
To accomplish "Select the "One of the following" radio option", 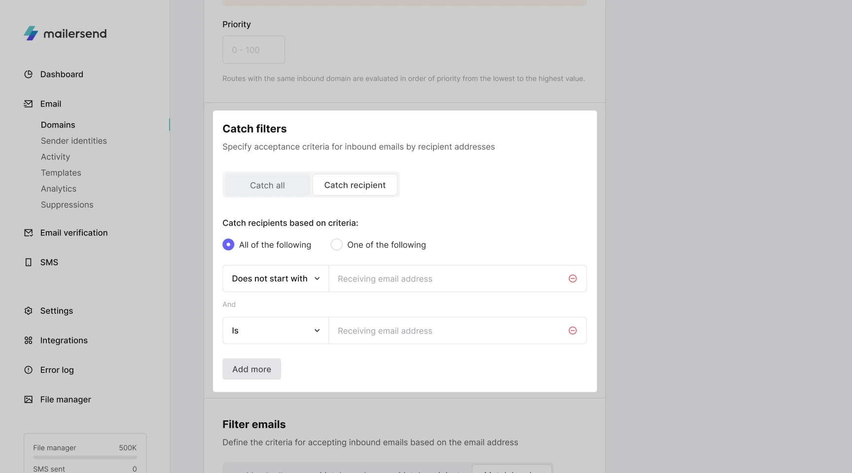I will 337,245.
